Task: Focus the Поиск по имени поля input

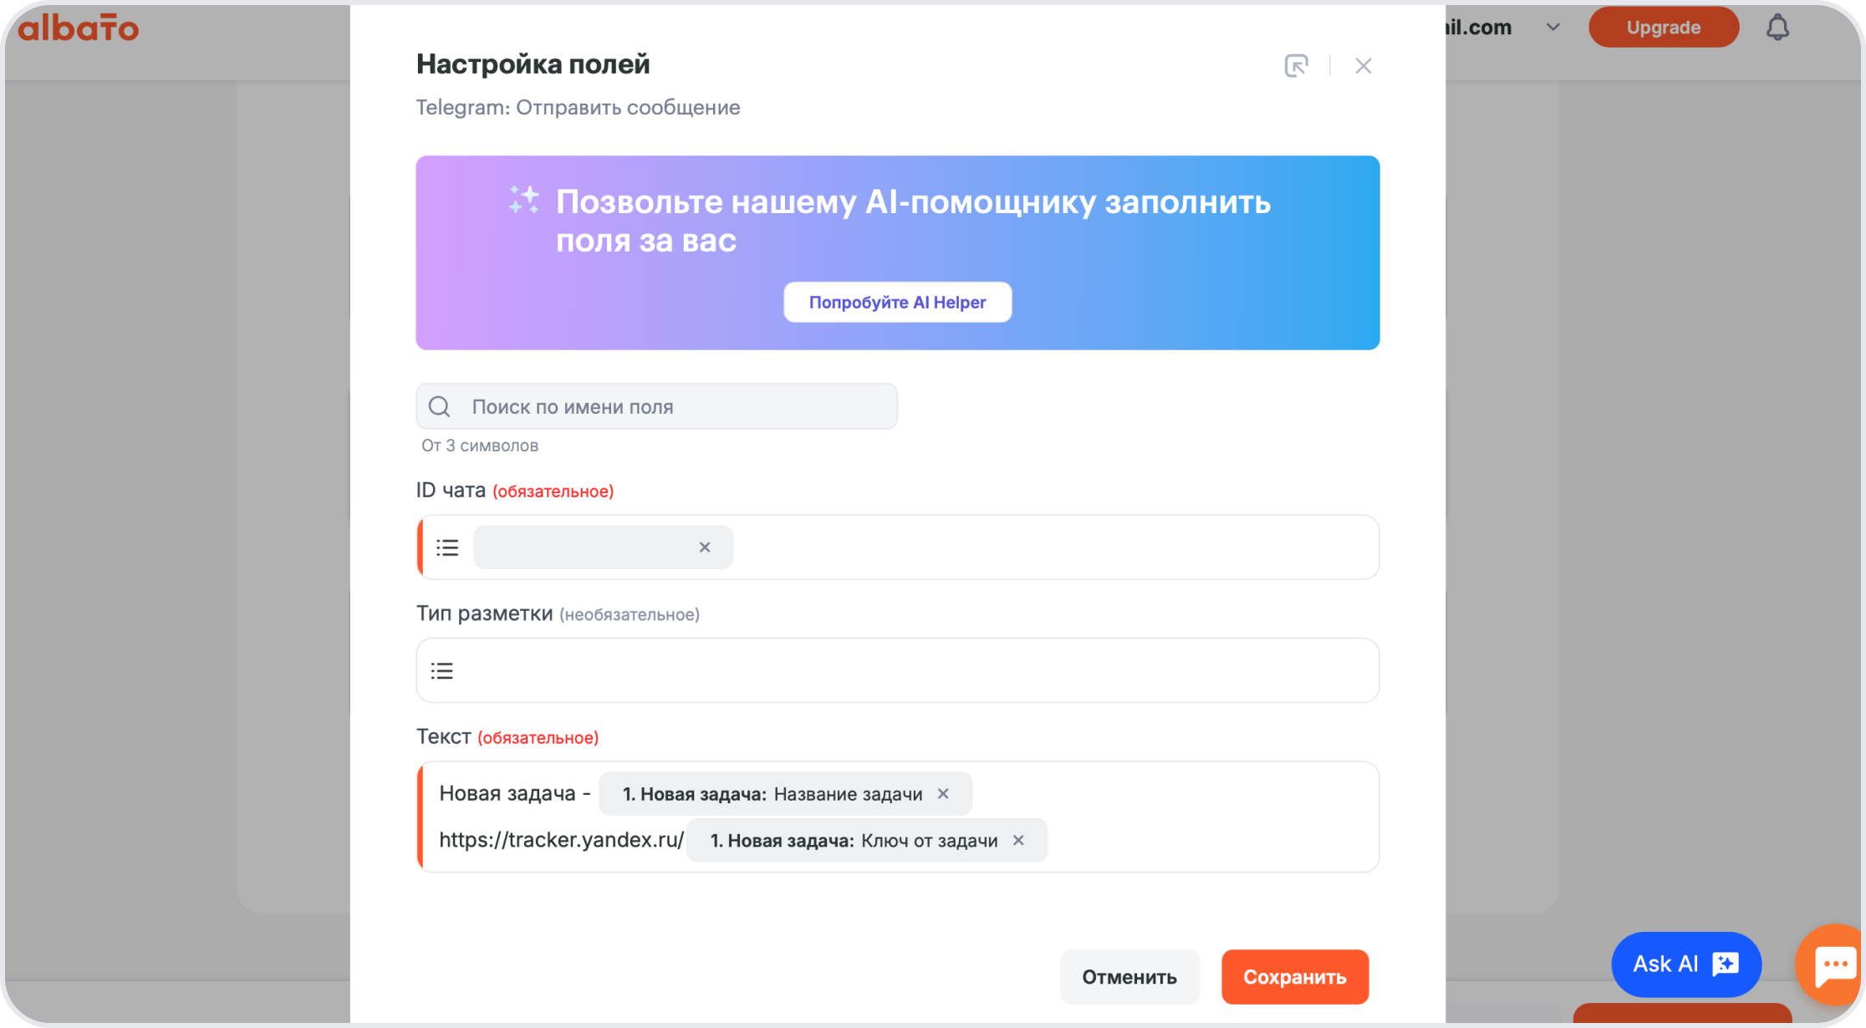Action: (x=657, y=406)
